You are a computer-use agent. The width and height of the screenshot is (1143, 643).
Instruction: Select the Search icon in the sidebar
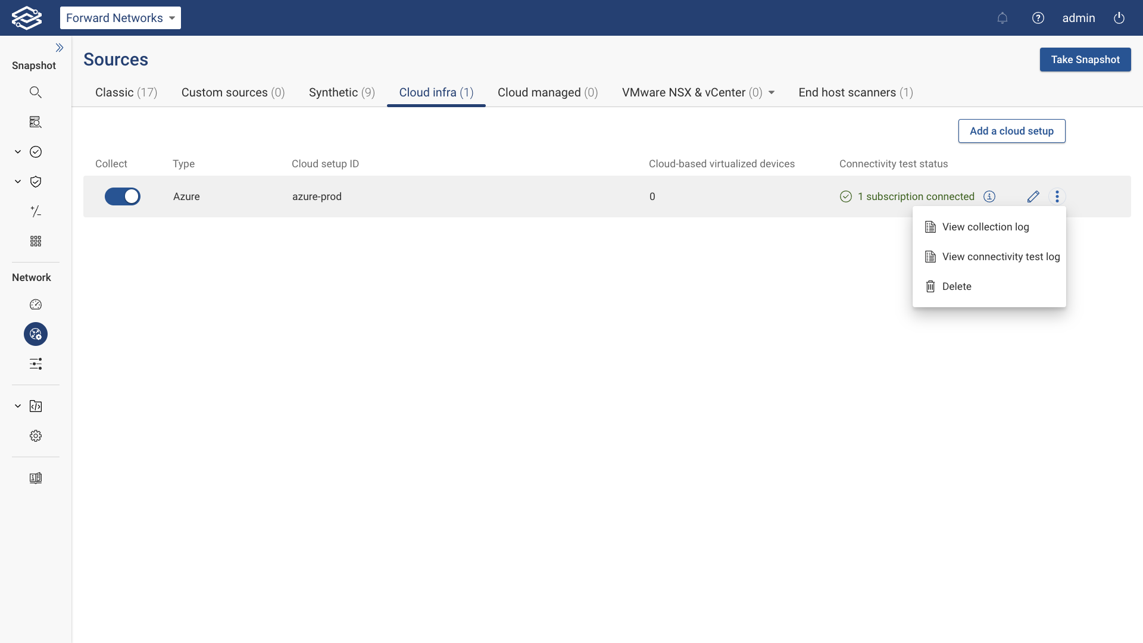point(36,92)
